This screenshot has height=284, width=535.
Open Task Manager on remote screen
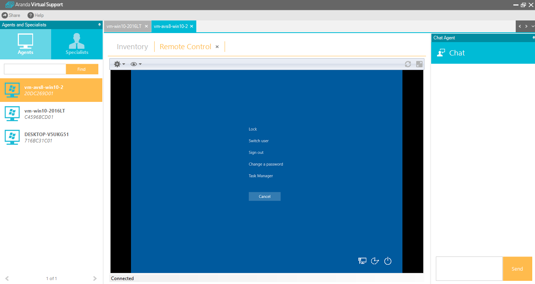(261, 176)
